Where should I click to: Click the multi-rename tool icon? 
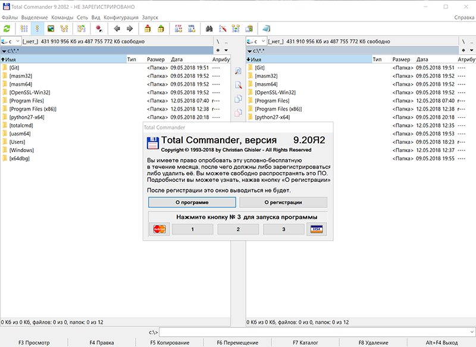point(223,29)
